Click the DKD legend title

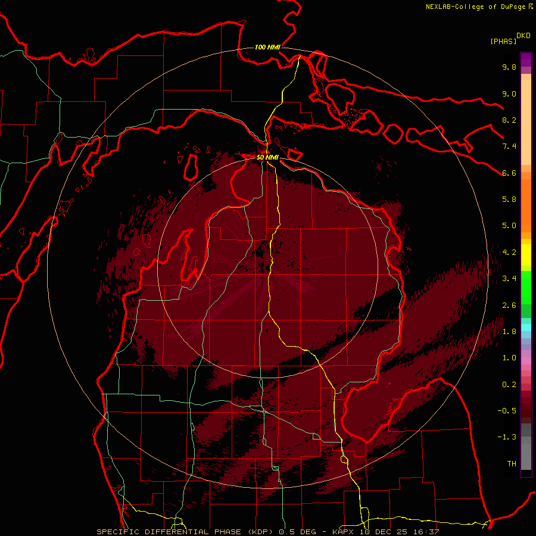pyautogui.click(x=523, y=36)
